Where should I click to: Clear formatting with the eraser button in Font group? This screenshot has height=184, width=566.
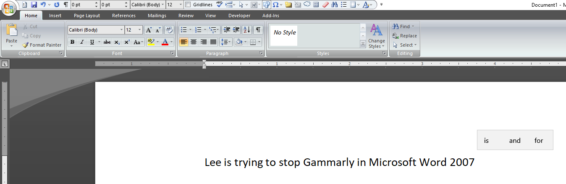point(169,30)
